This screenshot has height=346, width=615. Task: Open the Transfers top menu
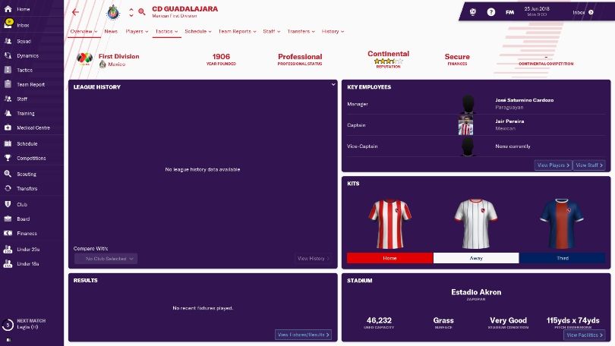(301, 31)
